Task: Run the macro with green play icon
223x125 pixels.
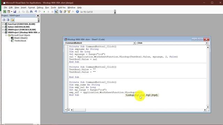Action: click(x=44, y=12)
